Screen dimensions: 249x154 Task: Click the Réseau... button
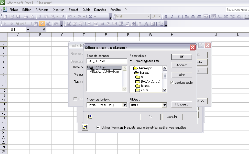click(x=182, y=104)
